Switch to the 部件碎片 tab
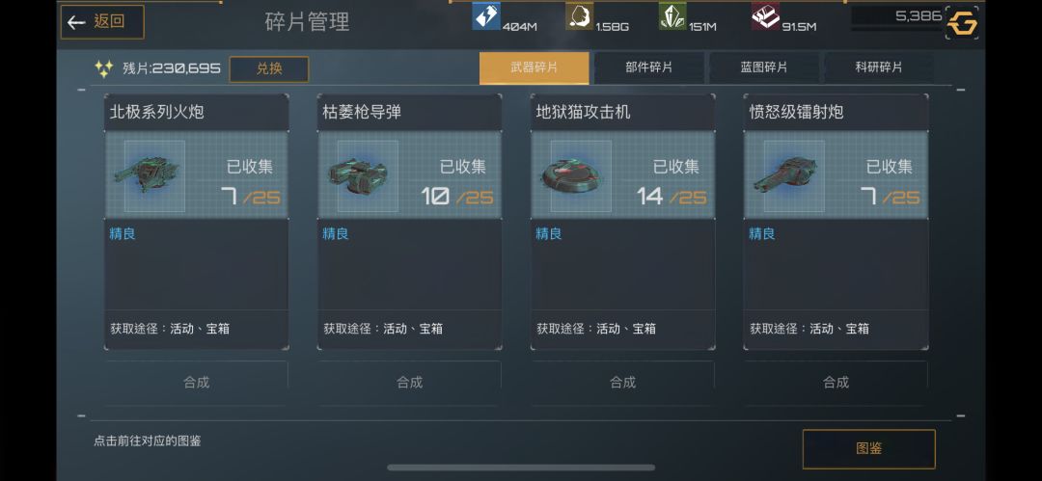The width and height of the screenshot is (1042, 481). [x=649, y=67]
